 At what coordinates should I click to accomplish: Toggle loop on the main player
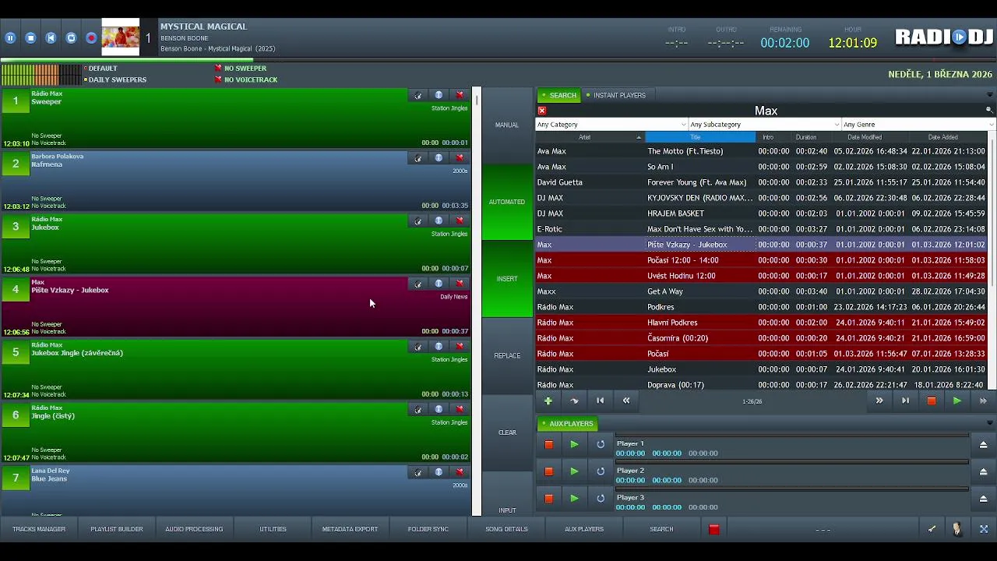pyautogui.click(x=71, y=37)
